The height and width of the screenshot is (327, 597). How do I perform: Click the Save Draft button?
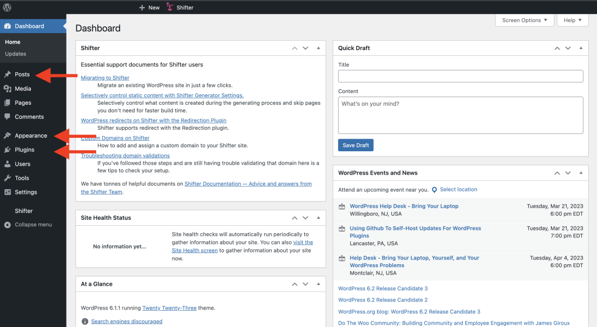(356, 145)
